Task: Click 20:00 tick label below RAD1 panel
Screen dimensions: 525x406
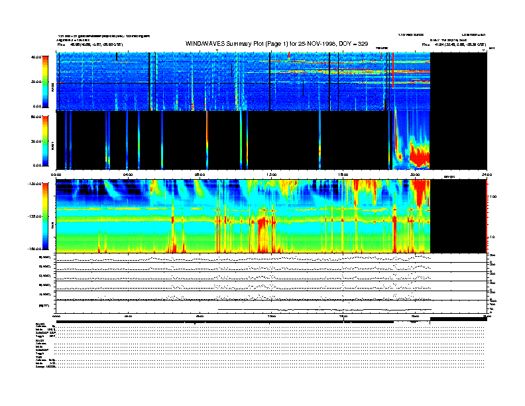Action: (415, 174)
